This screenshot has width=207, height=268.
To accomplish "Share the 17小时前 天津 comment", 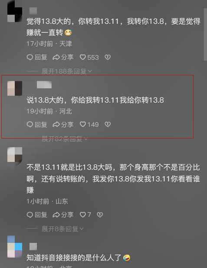I will coord(63,57).
